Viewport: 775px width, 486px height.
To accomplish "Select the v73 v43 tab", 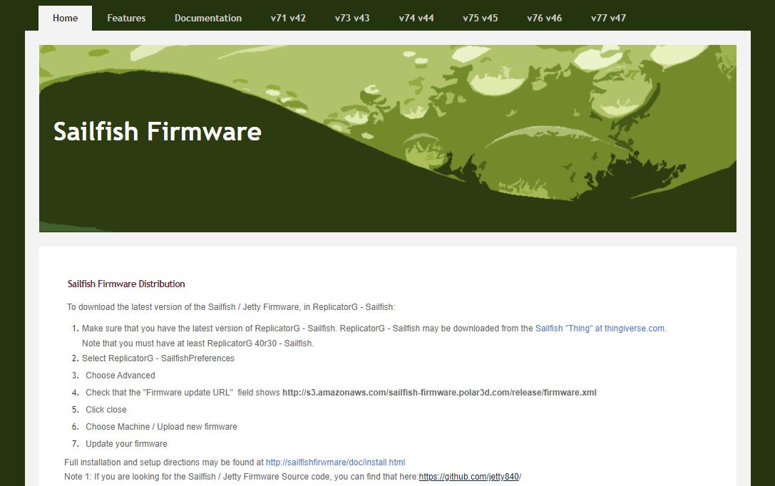I will tap(352, 19).
